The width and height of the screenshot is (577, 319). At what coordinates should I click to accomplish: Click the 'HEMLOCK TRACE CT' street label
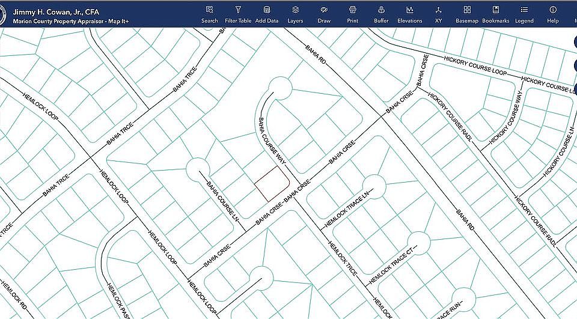(391, 266)
